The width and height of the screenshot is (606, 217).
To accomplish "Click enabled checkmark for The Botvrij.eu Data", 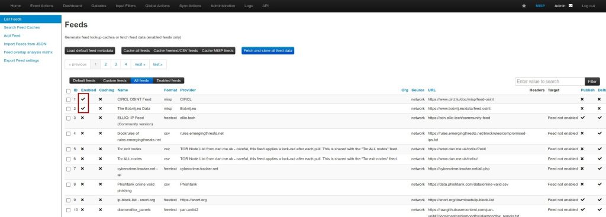I will pos(83,109).
